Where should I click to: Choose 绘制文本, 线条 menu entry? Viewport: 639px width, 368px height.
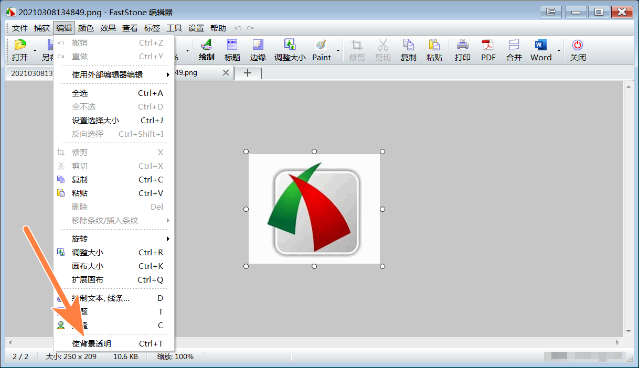(114, 298)
